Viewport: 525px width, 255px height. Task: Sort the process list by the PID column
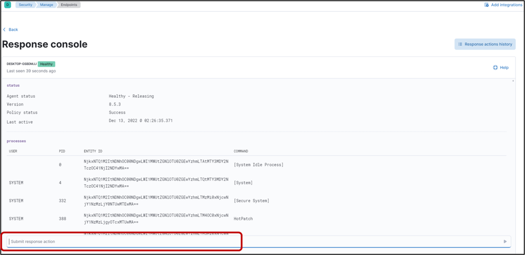pyautogui.click(x=62, y=151)
